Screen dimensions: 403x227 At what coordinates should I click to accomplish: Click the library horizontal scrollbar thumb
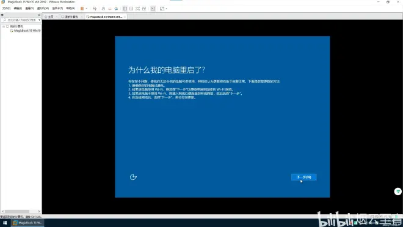pyautogui.click(x=17, y=212)
